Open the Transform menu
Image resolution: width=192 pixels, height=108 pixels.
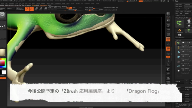[87, 3]
